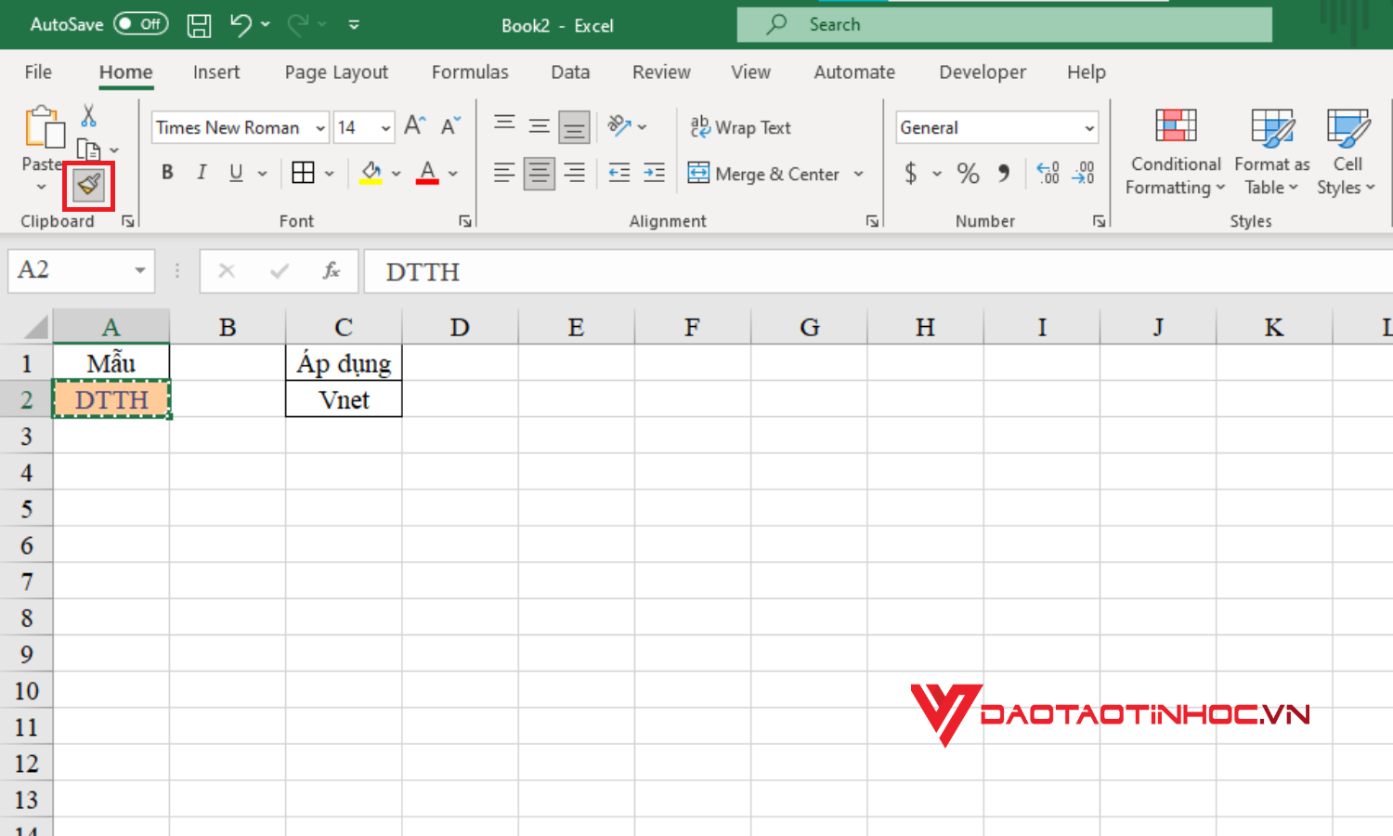
Task: Click inside the formula bar
Action: pos(650,271)
